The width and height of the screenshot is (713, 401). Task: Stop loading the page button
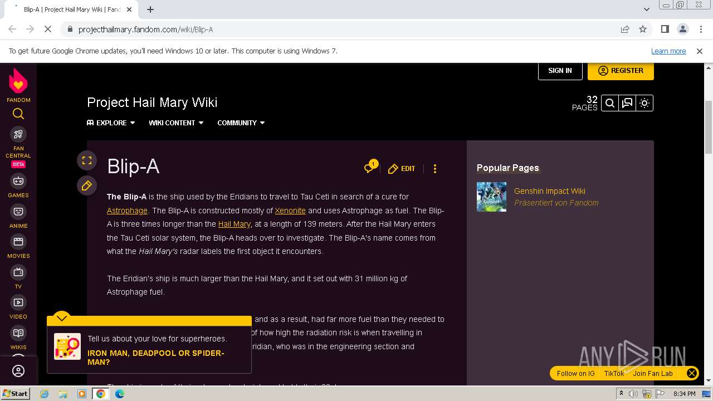coord(48,30)
